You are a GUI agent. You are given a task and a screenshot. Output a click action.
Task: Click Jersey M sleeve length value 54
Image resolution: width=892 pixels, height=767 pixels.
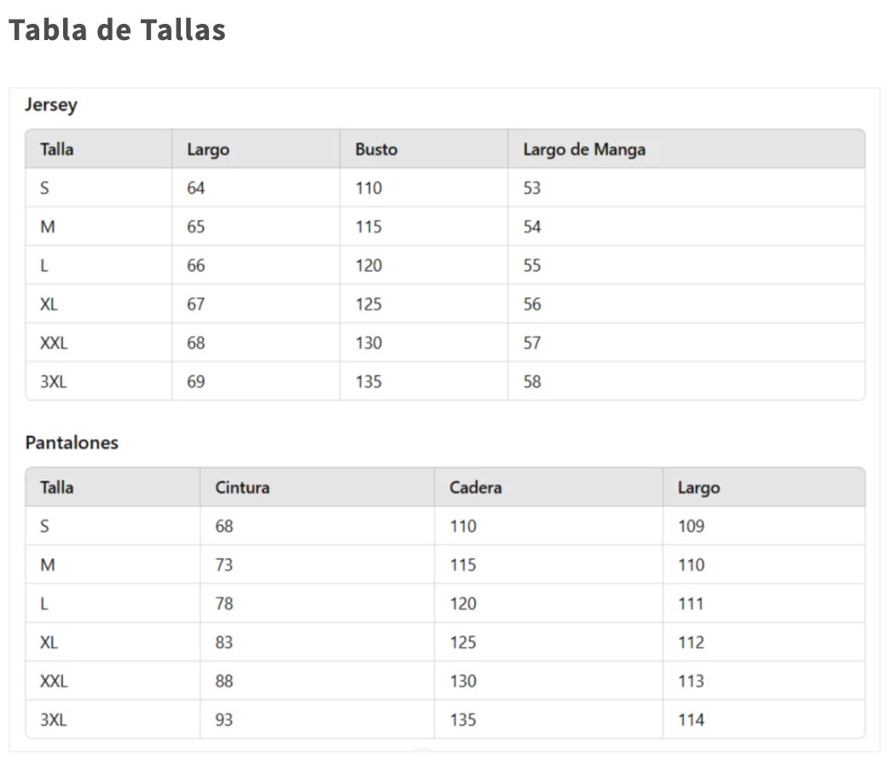coord(532,227)
